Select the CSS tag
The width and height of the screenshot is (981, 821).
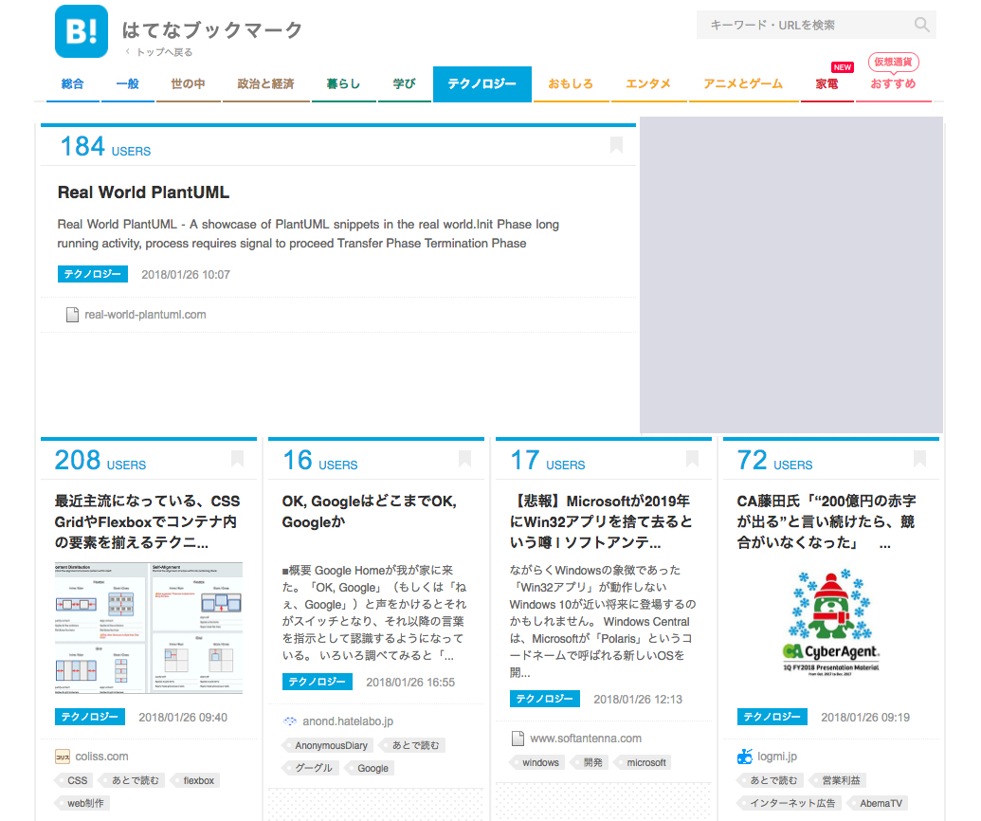pyautogui.click(x=76, y=780)
